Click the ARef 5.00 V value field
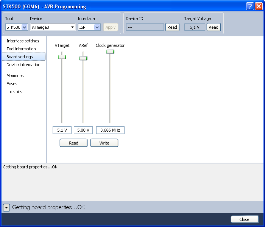The height and width of the screenshot is (227, 265). (x=83, y=130)
